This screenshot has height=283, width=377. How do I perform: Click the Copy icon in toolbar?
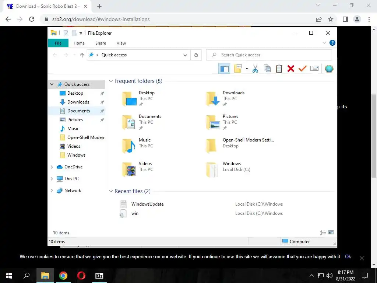pos(267,69)
